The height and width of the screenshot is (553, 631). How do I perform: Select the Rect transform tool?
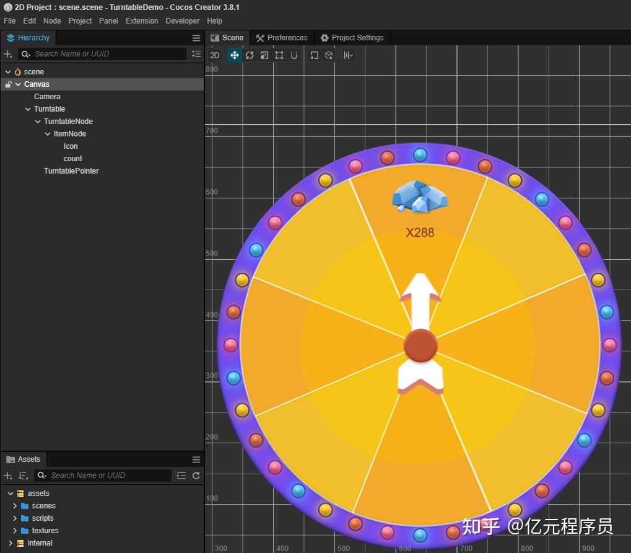[279, 55]
